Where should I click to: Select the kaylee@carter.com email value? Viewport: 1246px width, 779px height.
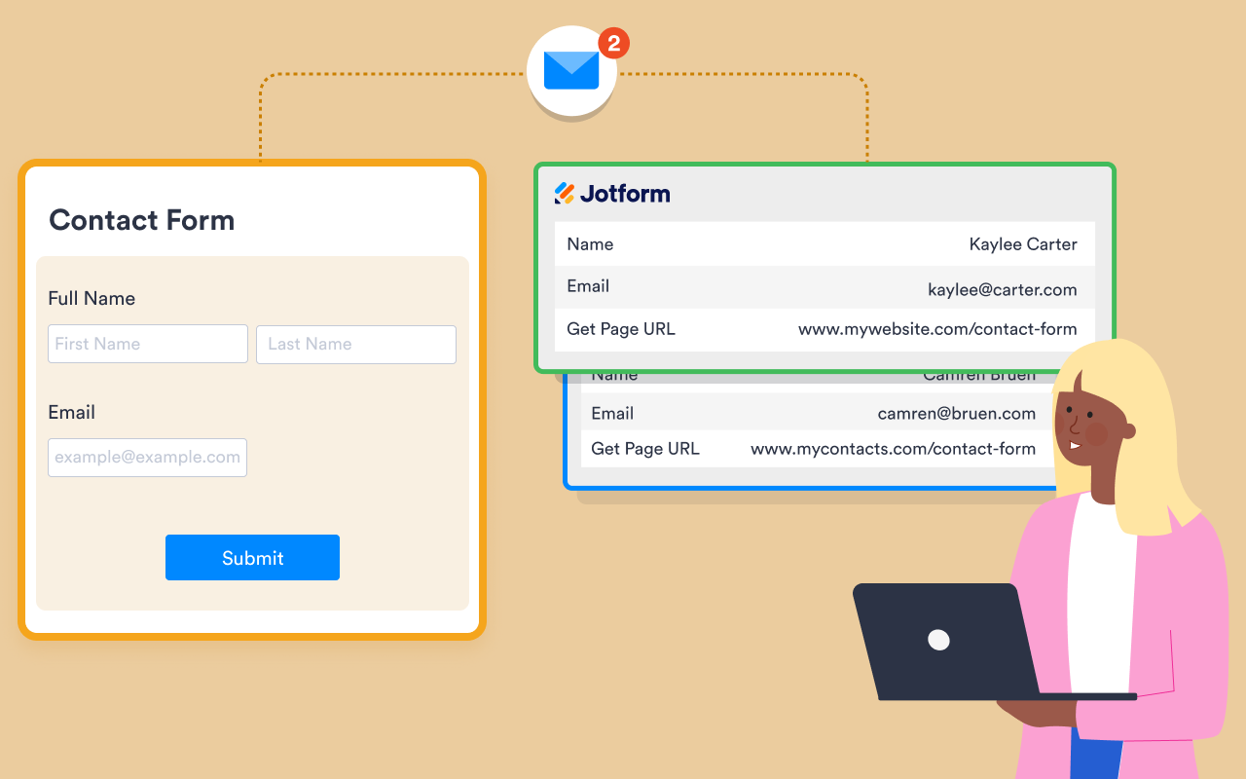click(1004, 289)
